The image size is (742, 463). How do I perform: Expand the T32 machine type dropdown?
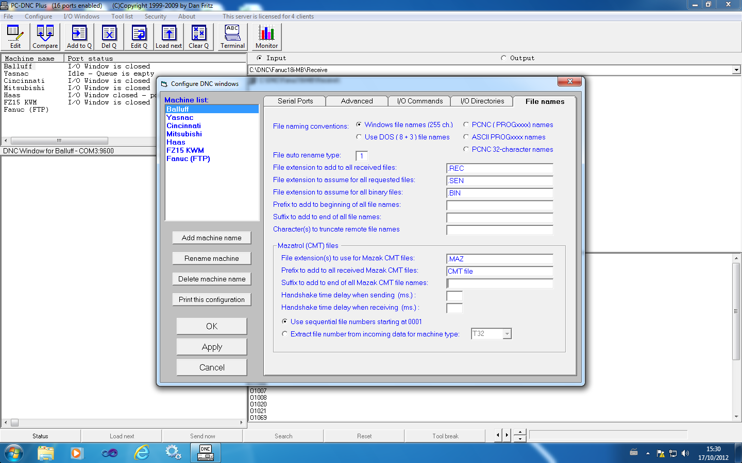click(x=507, y=334)
